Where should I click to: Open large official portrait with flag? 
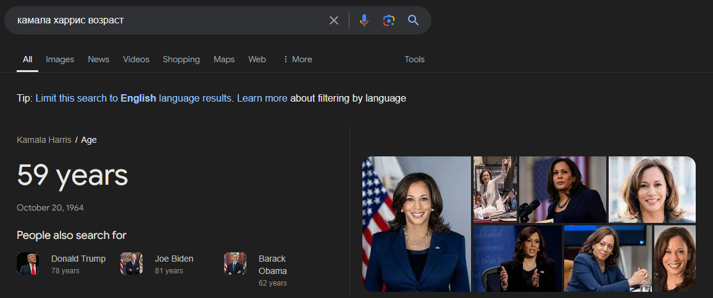point(417,224)
